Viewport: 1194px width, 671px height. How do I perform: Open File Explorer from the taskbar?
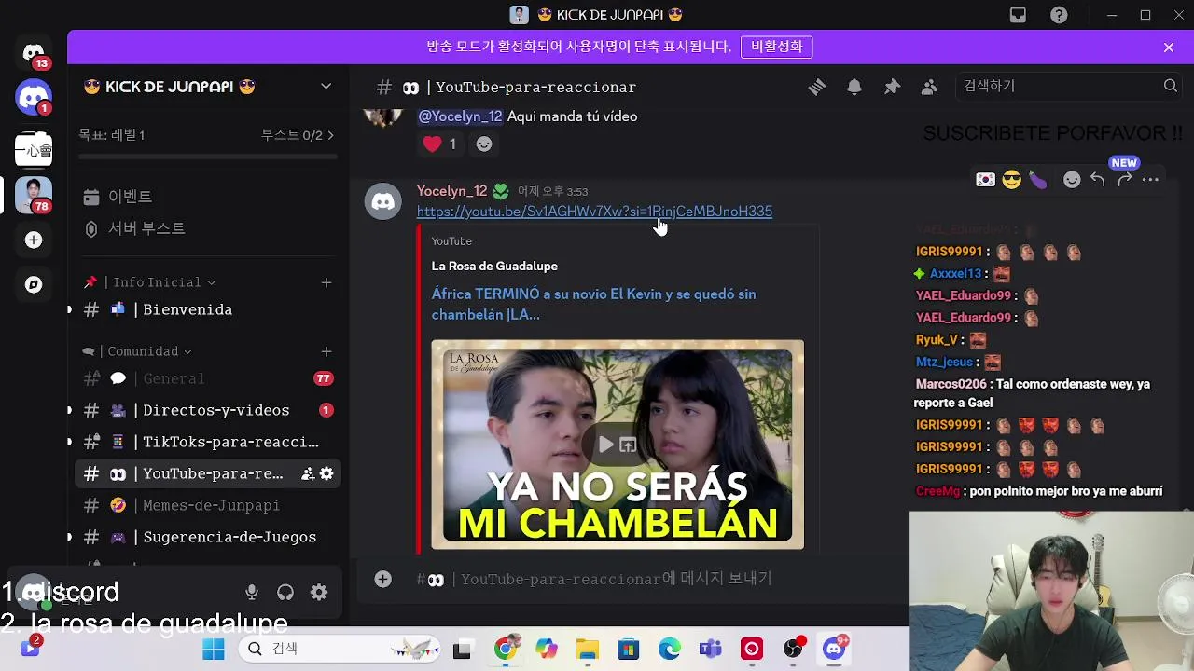tap(587, 649)
